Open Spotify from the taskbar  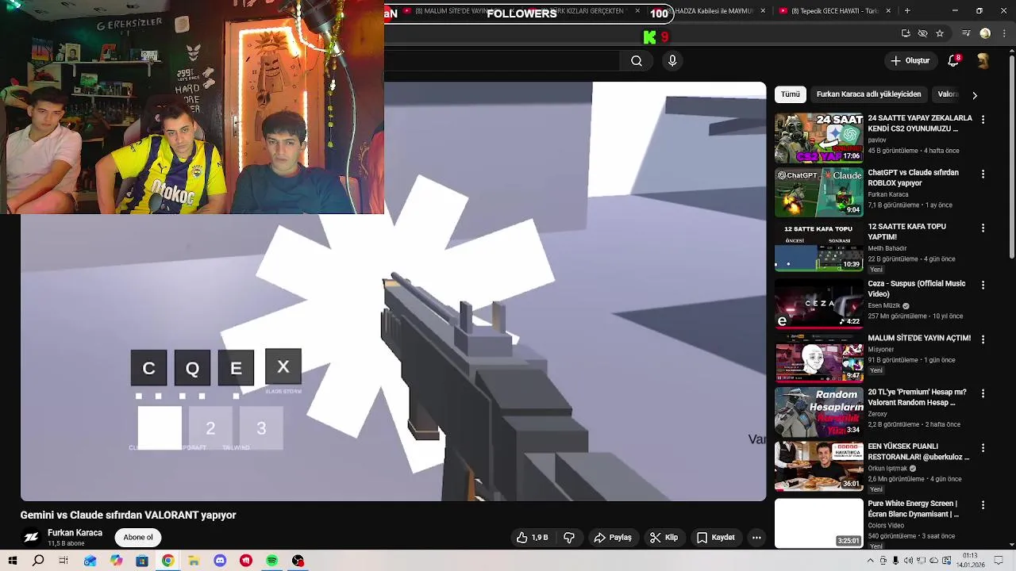click(271, 561)
